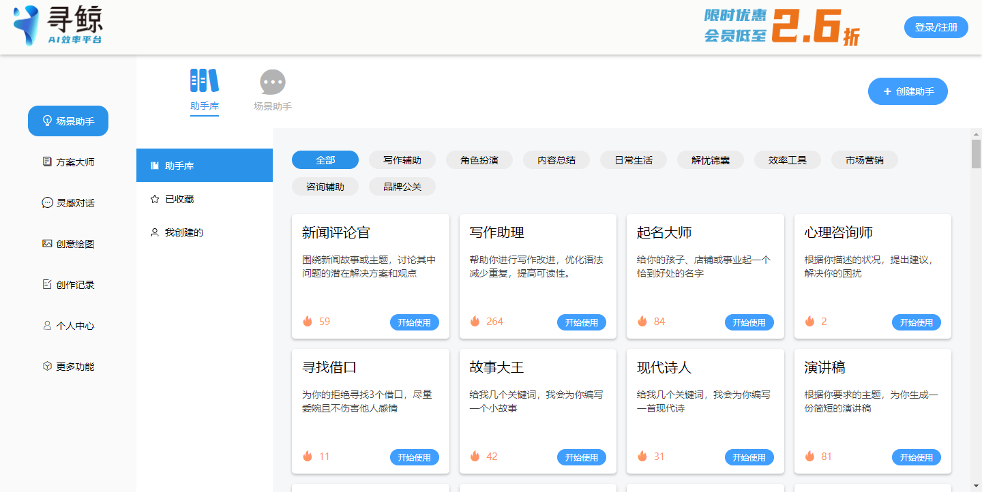
Task: Start using 起名大师 assistant
Action: (749, 322)
